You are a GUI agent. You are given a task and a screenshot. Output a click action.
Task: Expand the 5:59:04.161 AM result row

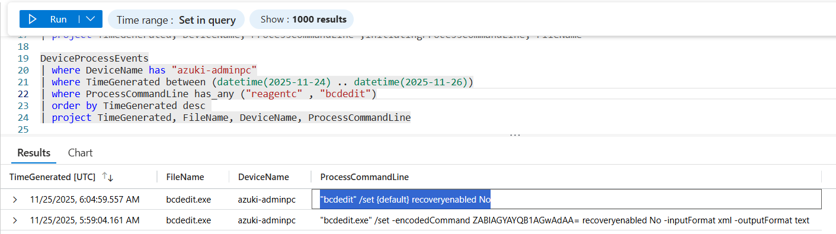(x=15, y=220)
